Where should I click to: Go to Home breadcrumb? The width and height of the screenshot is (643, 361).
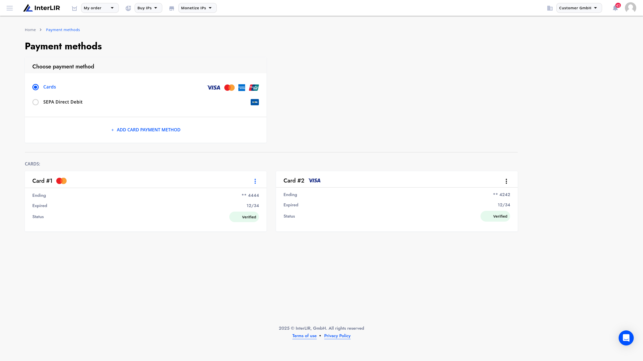click(30, 30)
